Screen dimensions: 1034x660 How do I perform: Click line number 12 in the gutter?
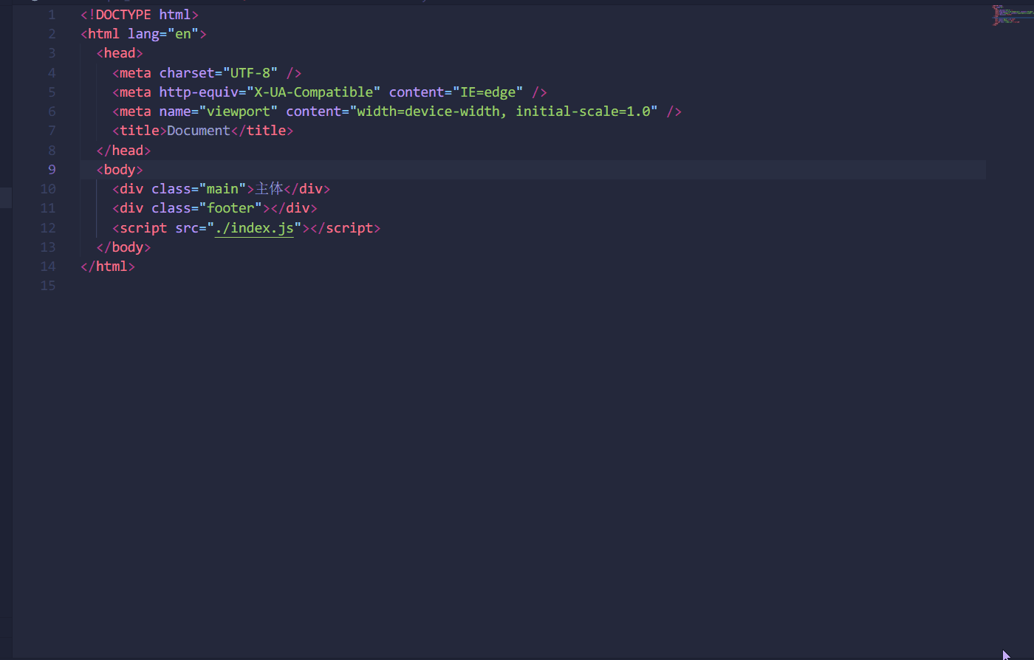pyautogui.click(x=48, y=228)
